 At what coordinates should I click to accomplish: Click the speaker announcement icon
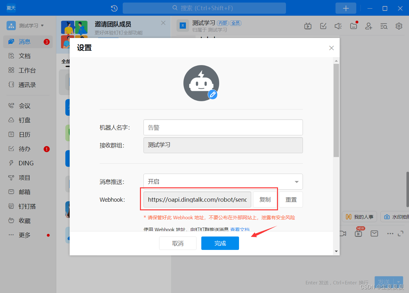[x=338, y=26]
